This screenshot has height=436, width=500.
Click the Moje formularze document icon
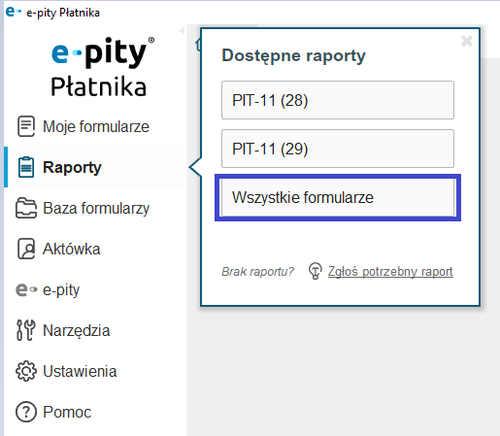tap(26, 126)
